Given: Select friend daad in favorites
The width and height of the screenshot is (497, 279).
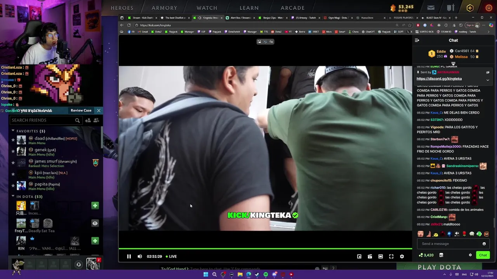Looking at the screenshot, I should [56, 140].
